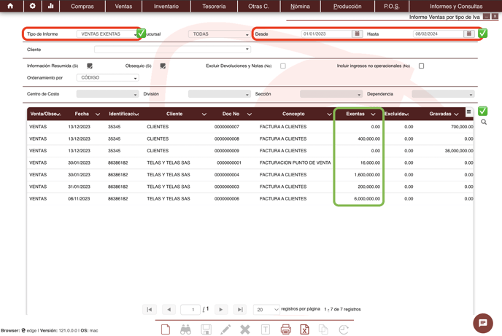Open the Ventas menu
The width and height of the screenshot is (502, 336).
tap(123, 6)
